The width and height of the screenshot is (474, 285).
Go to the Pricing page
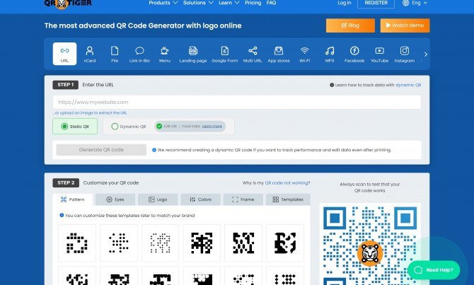pyautogui.click(x=253, y=3)
